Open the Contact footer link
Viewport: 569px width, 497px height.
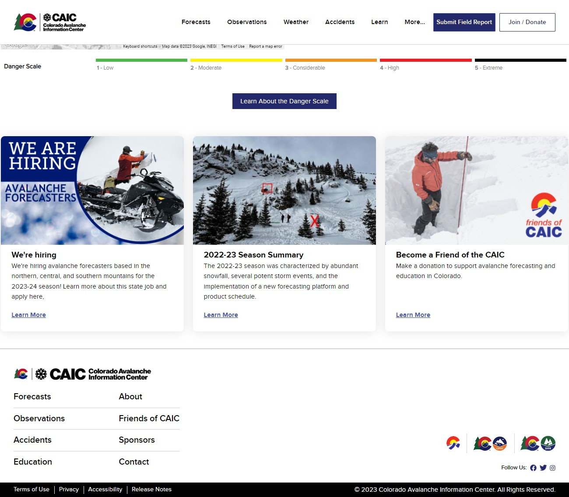[x=134, y=462]
